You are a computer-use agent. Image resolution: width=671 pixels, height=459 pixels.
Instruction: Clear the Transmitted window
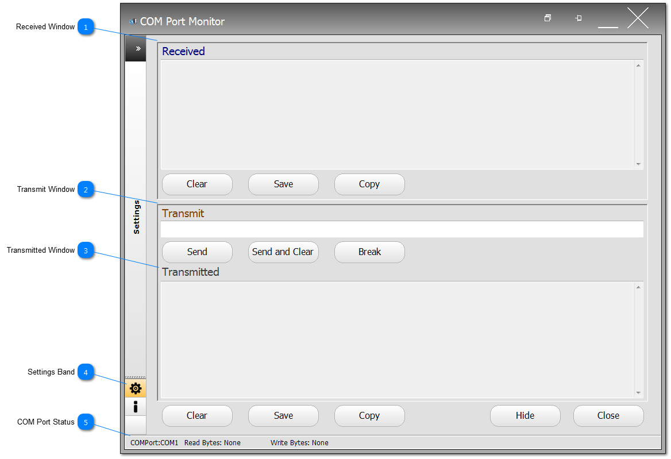[x=197, y=415]
